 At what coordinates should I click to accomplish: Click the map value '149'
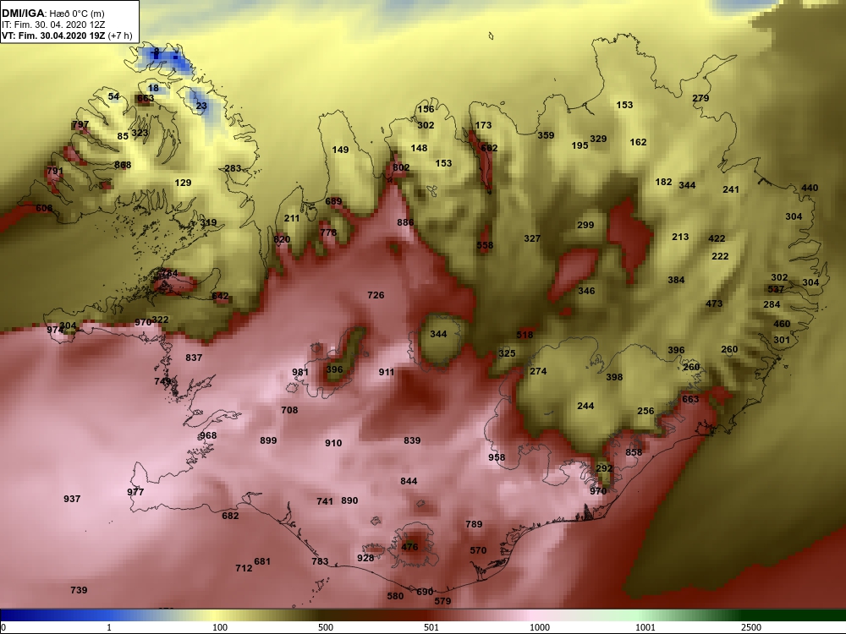tap(340, 150)
